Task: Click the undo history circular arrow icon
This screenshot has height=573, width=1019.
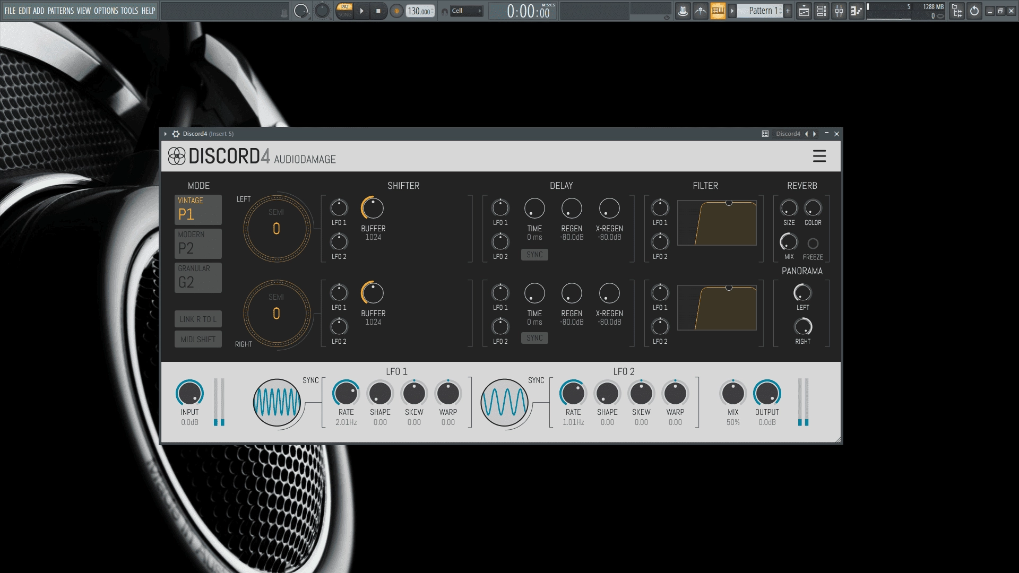Action: coord(974,11)
